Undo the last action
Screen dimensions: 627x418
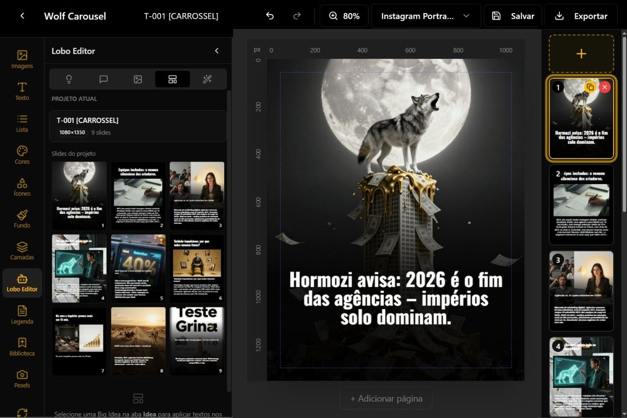tap(270, 16)
